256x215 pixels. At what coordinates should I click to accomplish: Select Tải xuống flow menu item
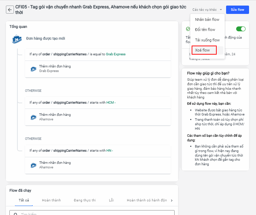point(207,40)
